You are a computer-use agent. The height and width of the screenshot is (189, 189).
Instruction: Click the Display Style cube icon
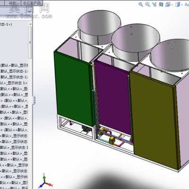[178, 4]
